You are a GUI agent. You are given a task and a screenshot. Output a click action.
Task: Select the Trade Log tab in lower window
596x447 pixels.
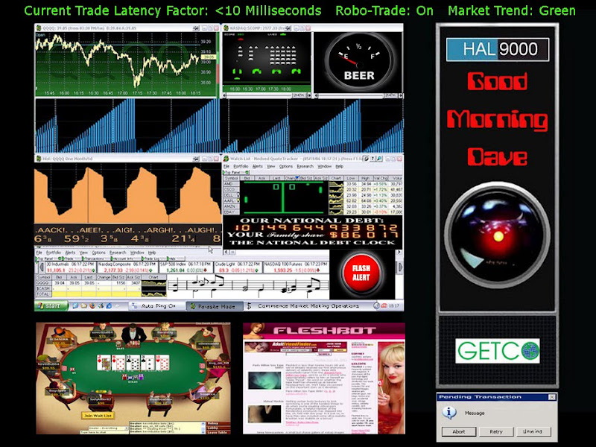point(153,259)
